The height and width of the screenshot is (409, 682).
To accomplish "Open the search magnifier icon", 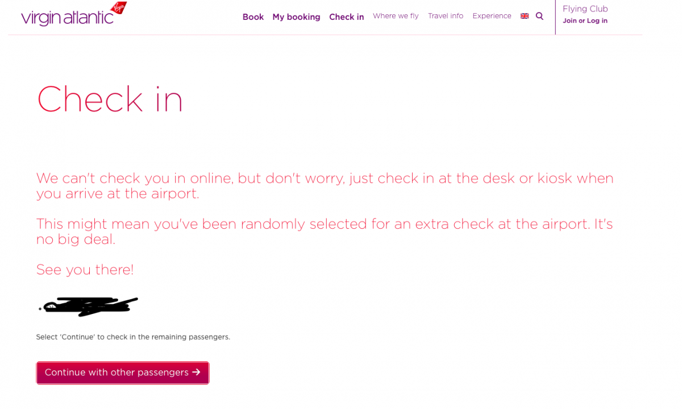I will click(x=539, y=16).
